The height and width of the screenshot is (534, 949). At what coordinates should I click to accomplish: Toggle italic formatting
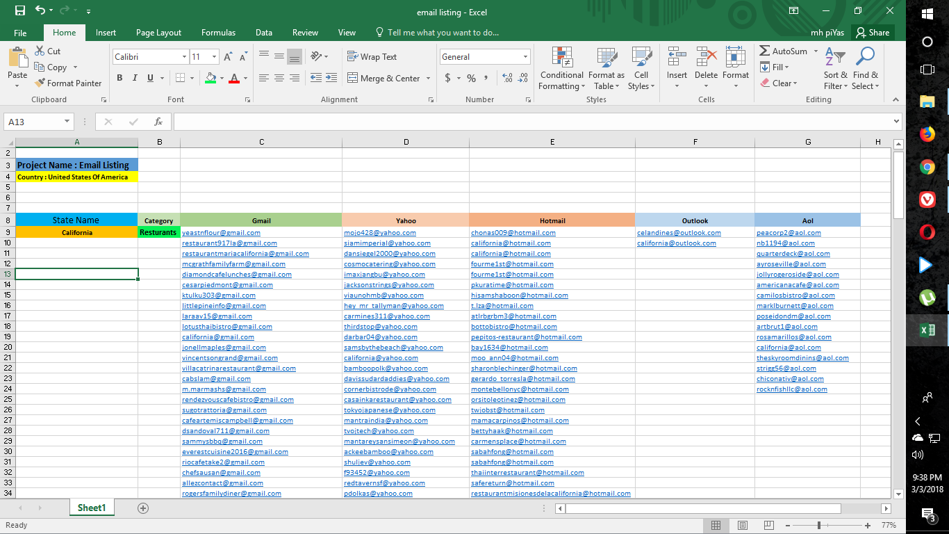click(133, 78)
